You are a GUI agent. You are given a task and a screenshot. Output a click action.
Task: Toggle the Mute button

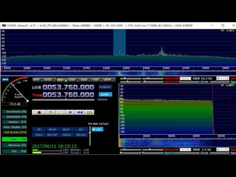[x=39, y=135]
